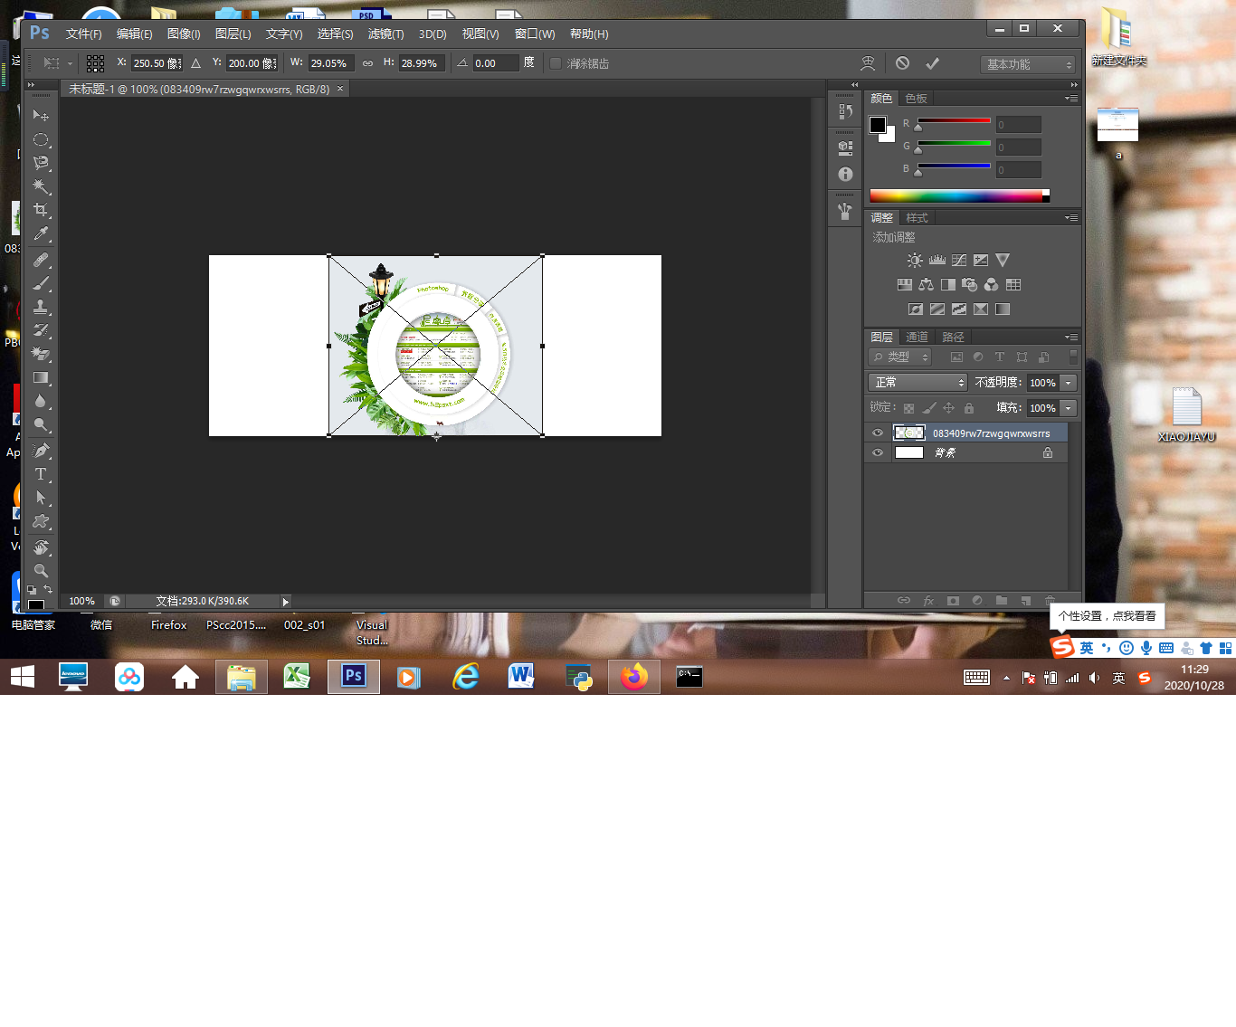Image resolution: width=1236 pixels, height=1027 pixels.
Task: Toggle maintain aspect ratio link
Action: pyautogui.click(x=367, y=63)
